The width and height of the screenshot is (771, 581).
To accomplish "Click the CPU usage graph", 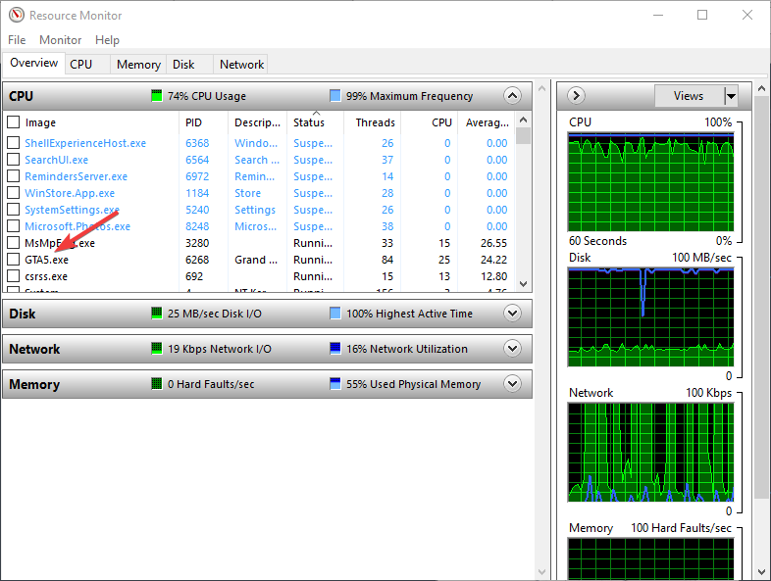I will tap(650, 182).
